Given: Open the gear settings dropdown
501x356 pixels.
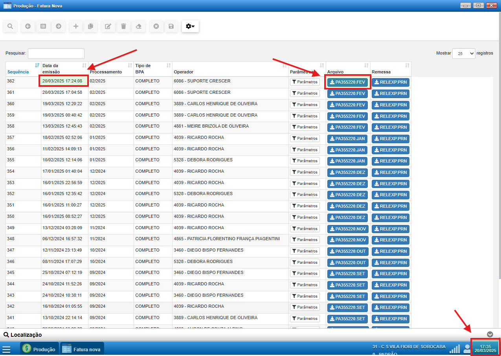Looking at the screenshot, I should (x=190, y=26).
